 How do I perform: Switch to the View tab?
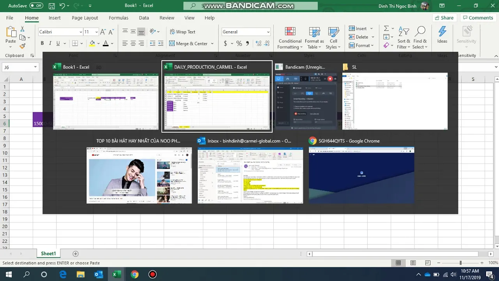[189, 18]
